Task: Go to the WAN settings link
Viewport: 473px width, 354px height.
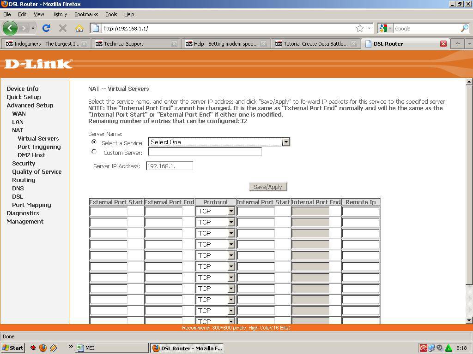Action: 18,113
